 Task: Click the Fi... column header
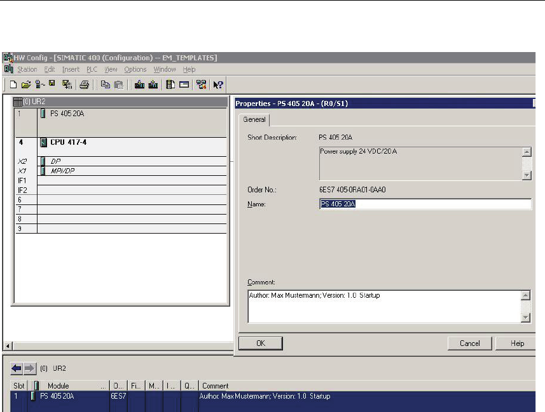(x=136, y=385)
